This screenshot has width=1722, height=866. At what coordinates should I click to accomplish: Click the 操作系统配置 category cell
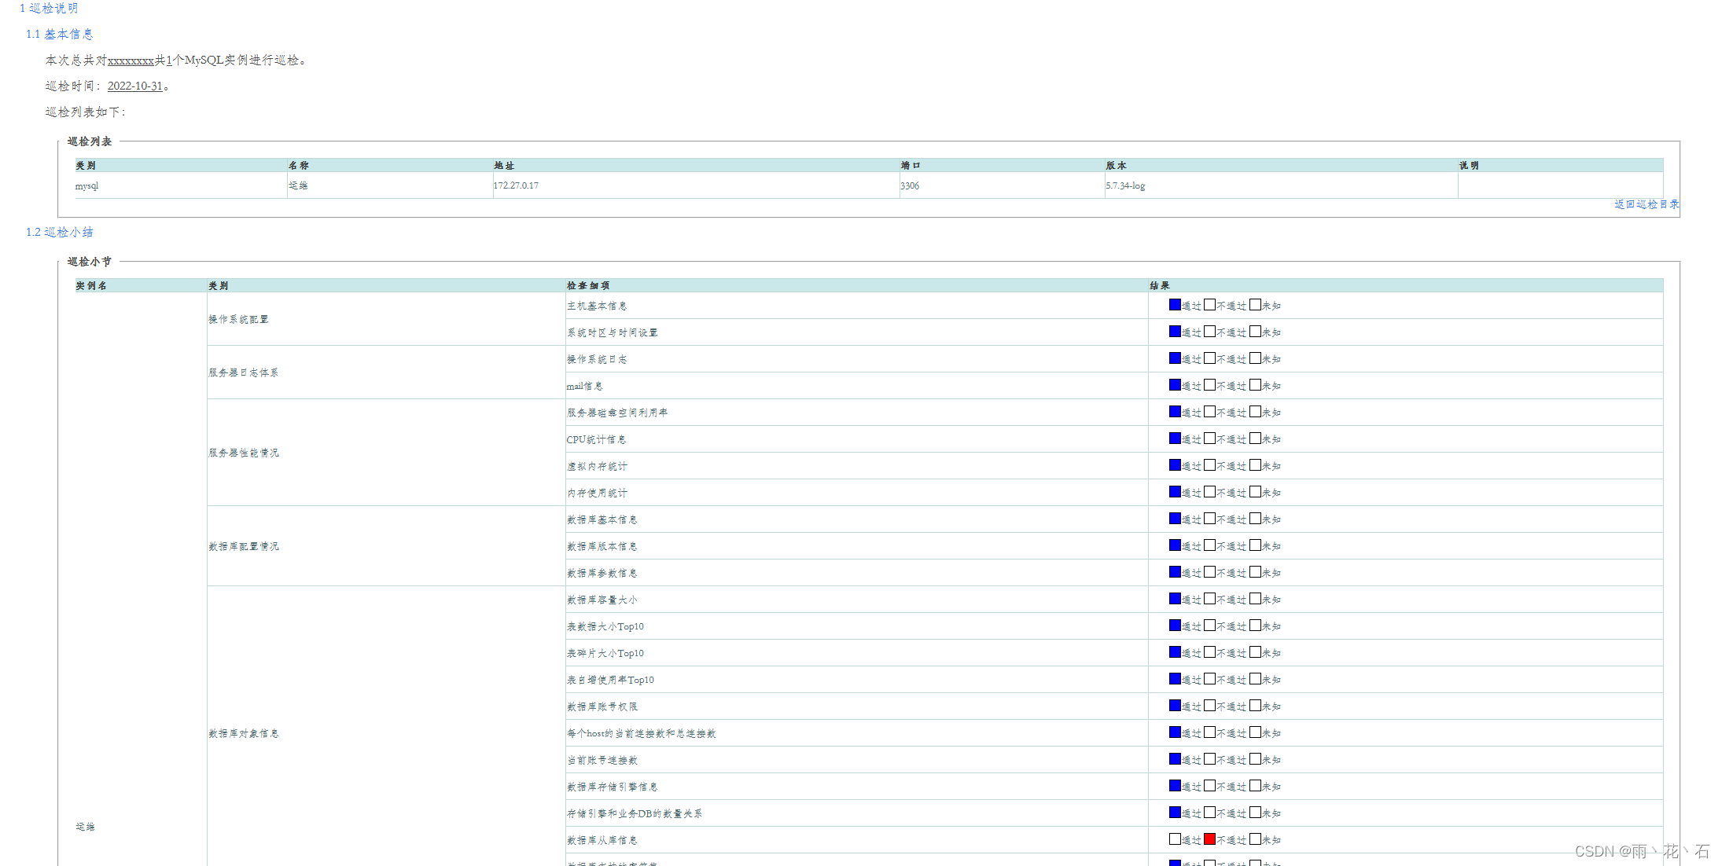click(238, 320)
